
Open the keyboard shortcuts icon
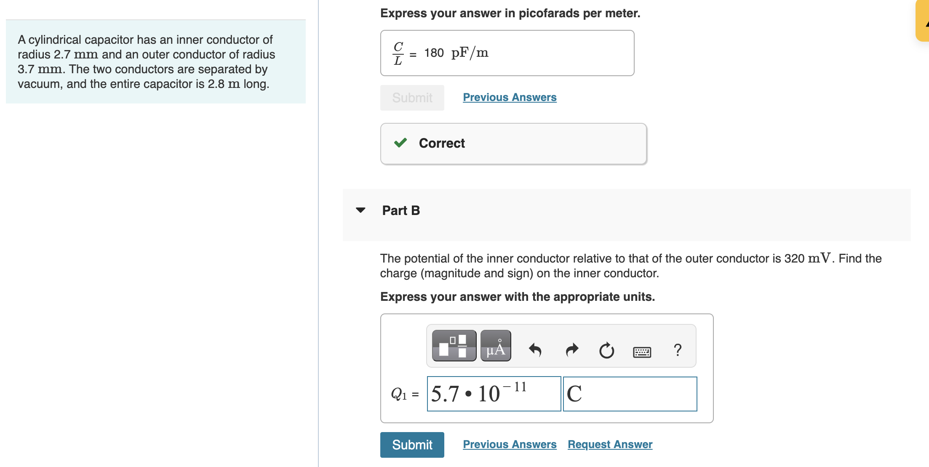(x=642, y=352)
